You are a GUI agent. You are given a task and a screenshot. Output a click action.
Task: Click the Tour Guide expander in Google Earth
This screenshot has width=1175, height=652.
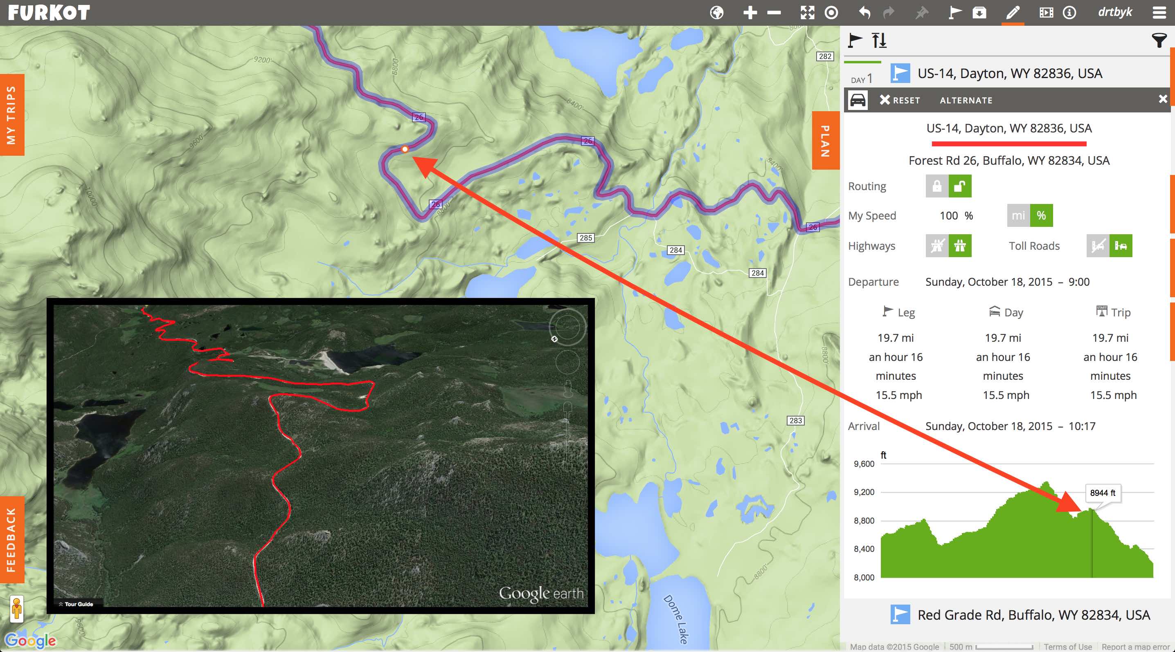pos(76,604)
